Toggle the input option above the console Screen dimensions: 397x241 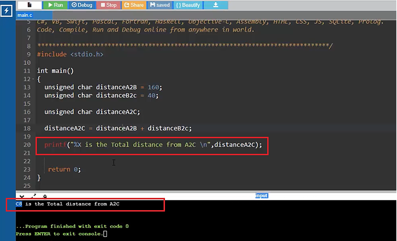tap(261, 195)
